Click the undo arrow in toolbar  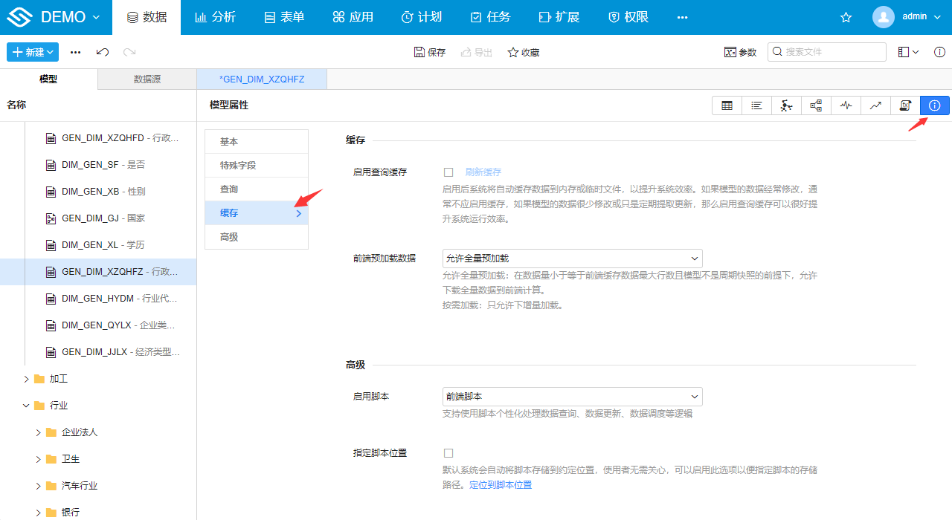click(103, 52)
